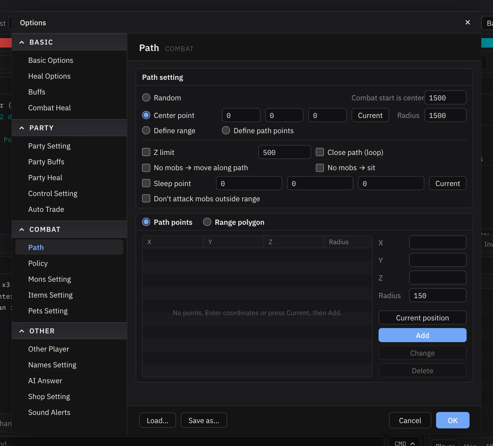Select the Path points radio button
The image size is (493, 446).
pos(146,222)
